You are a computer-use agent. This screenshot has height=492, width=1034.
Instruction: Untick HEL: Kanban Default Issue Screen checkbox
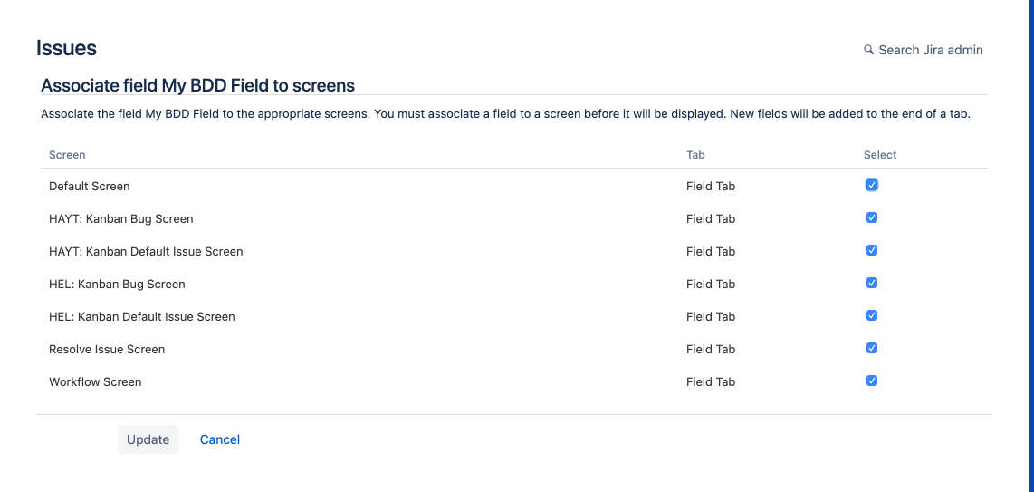tap(872, 315)
